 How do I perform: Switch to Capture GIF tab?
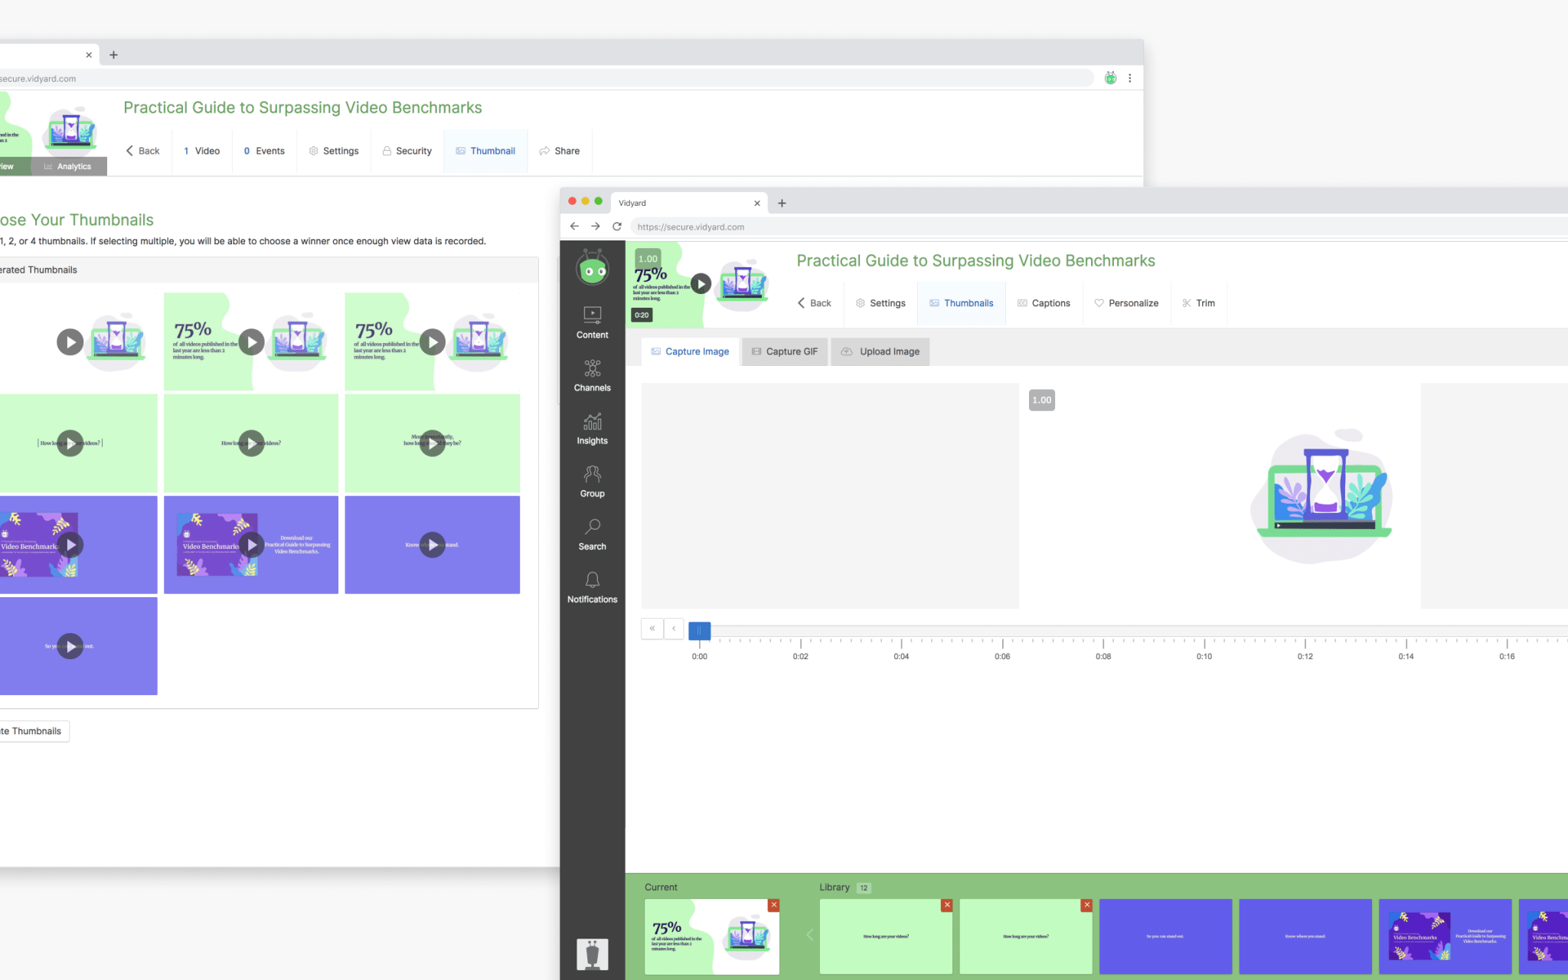pos(785,351)
